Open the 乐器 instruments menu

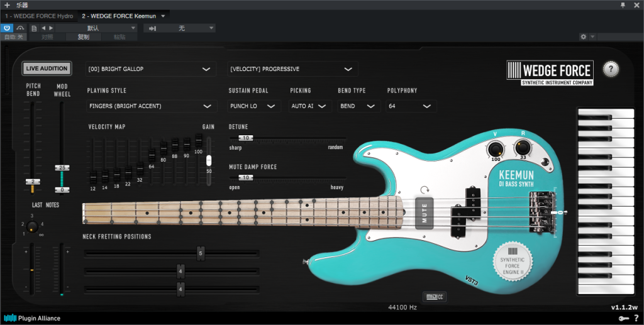(x=22, y=5)
